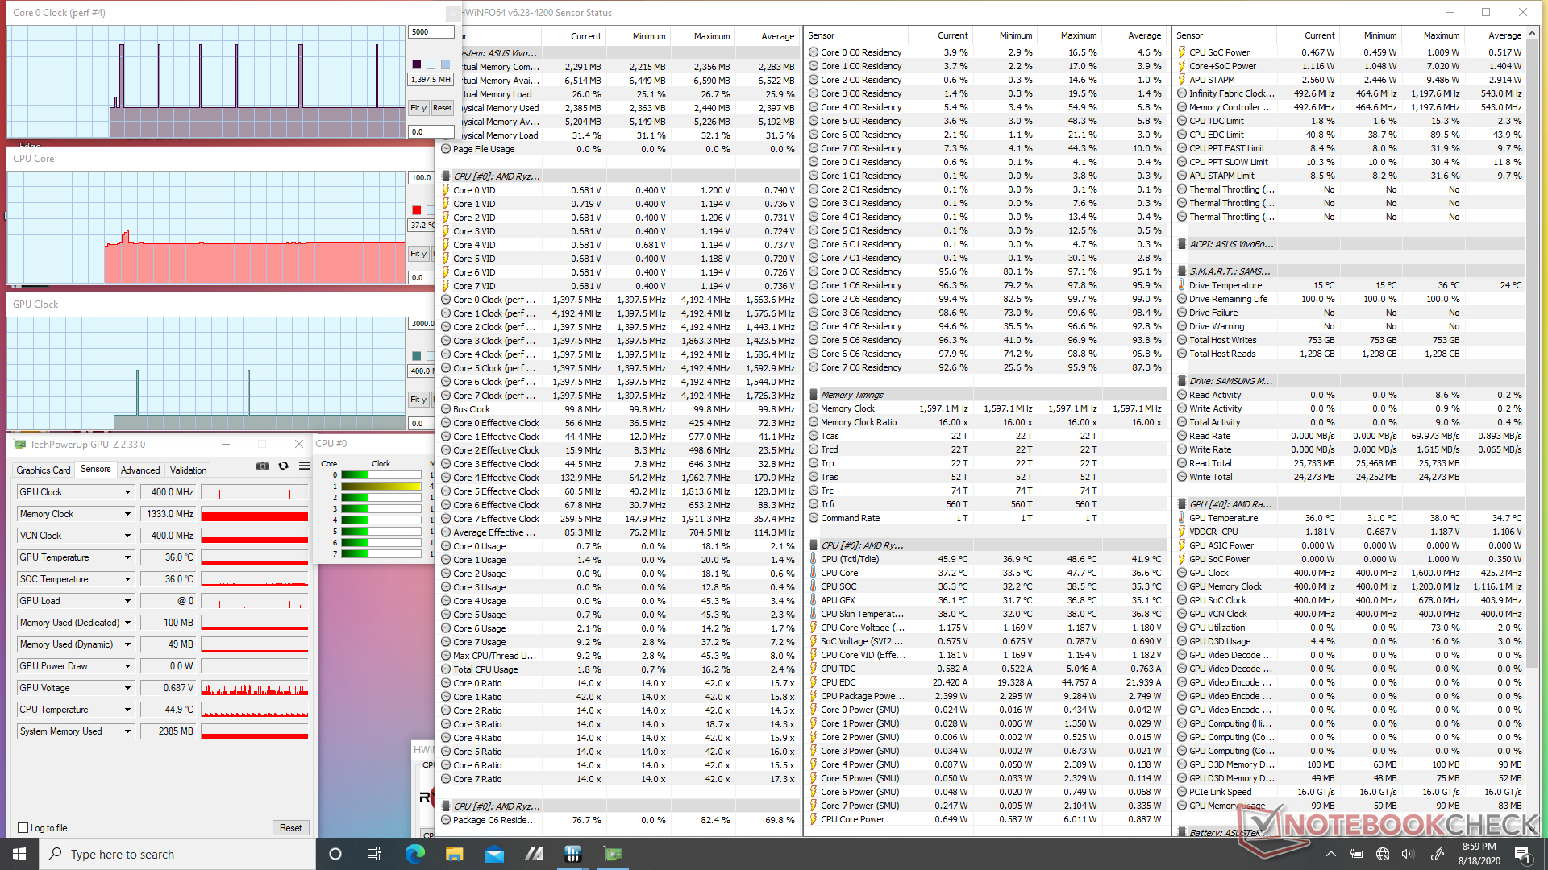This screenshot has height=870, width=1548.
Task: Click the Core 0 C0 Residency sensor icon
Action: pyautogui.click(x=814, y=52)
